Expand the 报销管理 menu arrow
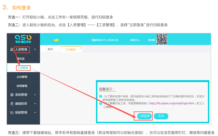The height and width of the screenshot is (136, 218). [35, 112]
